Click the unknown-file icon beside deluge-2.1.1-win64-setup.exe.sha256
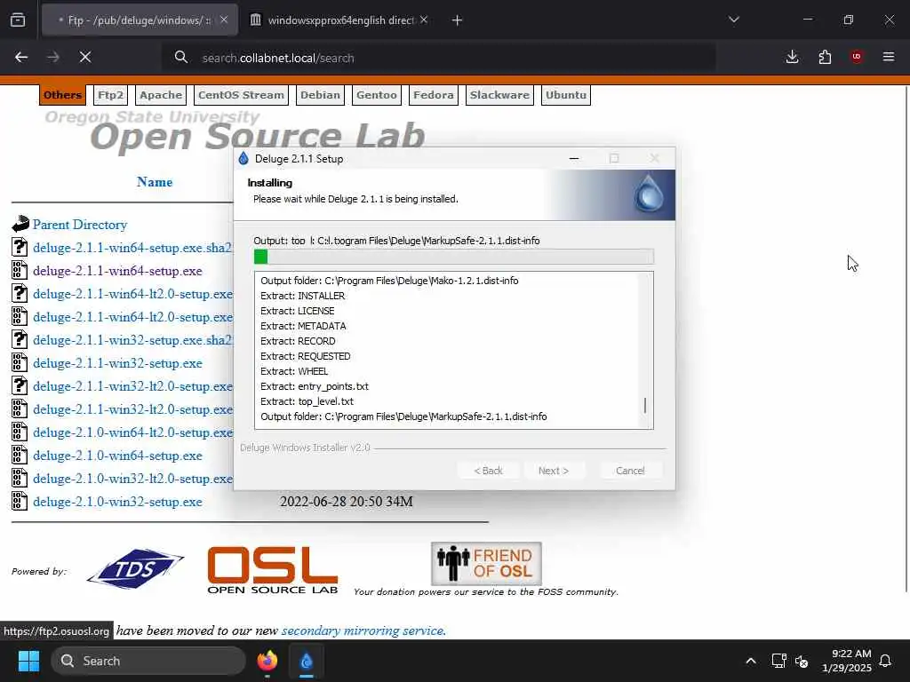910x682 pixels. [x=20, y=247]
